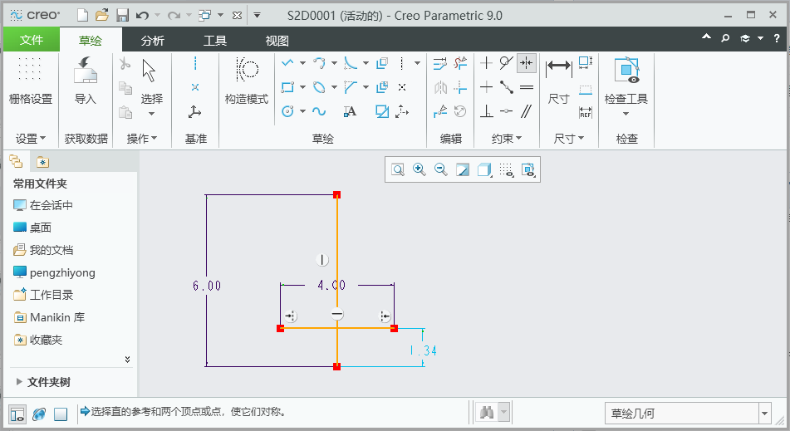Viewport: 790px width, 431px height.
Task: Expand the 检查工具 dropdown
Action: (626, 114)
